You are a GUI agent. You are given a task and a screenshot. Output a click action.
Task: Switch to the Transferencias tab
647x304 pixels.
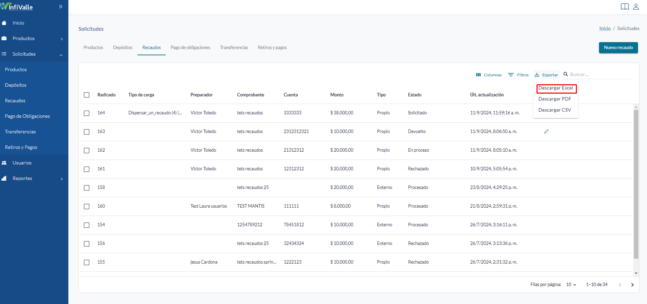(234, 47)
